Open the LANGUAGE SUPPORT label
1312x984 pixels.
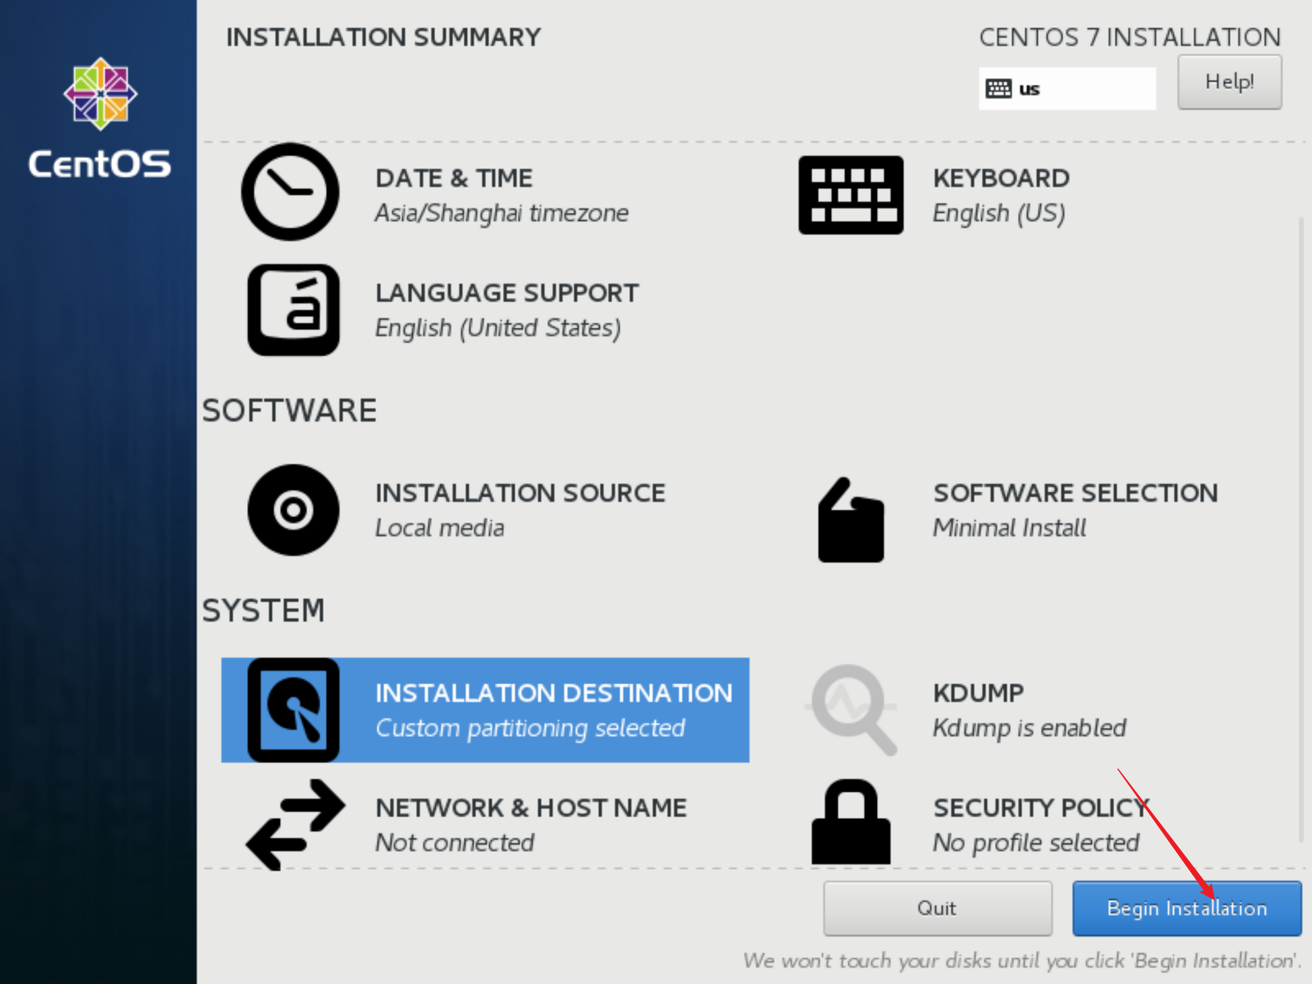point(507,293)
